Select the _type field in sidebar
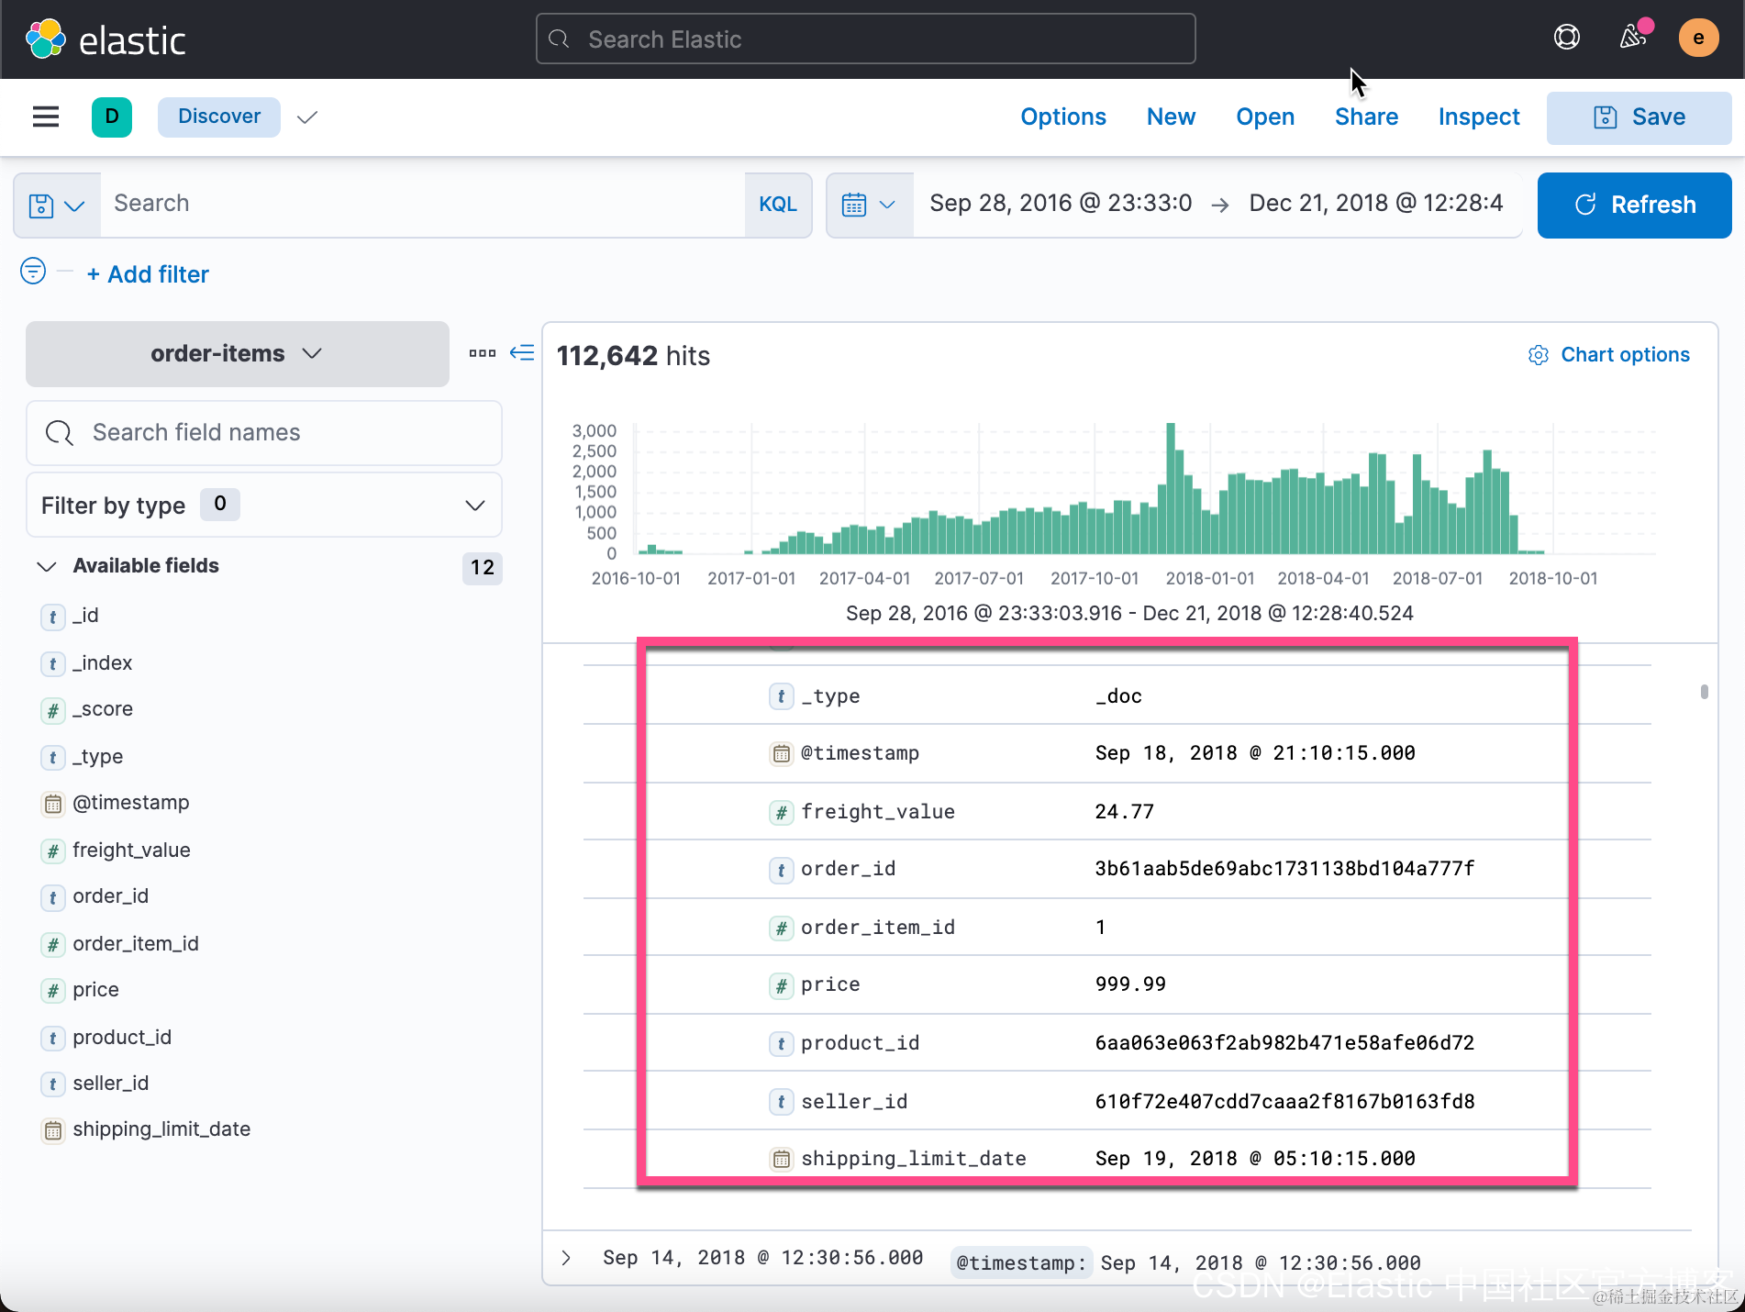 pos(97,757)
